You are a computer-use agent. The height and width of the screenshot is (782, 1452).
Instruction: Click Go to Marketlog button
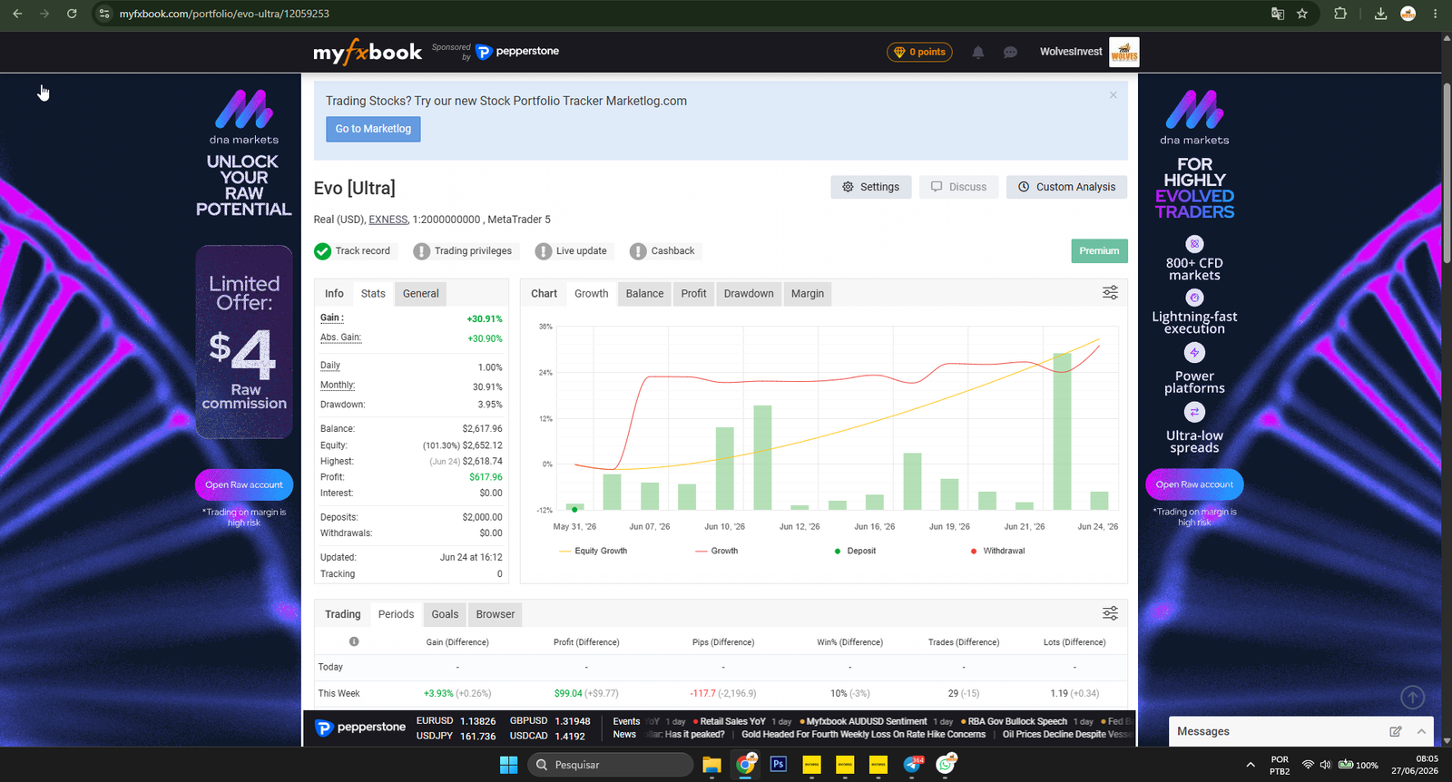373,129
